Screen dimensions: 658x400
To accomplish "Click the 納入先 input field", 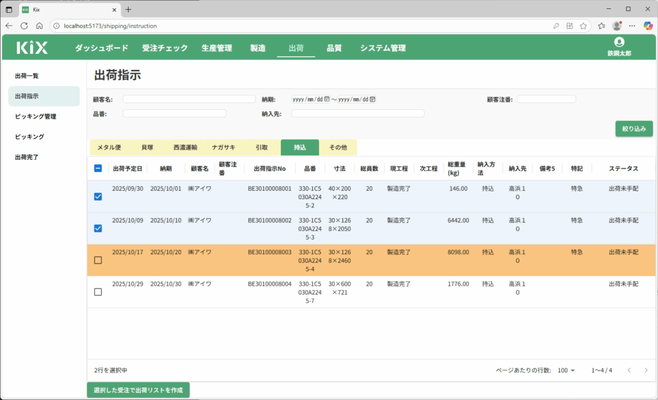I will point(357,114).
